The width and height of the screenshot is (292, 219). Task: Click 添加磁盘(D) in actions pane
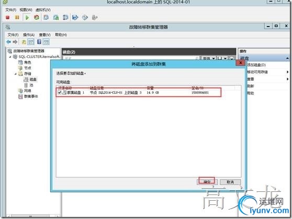tap(256, 65)
